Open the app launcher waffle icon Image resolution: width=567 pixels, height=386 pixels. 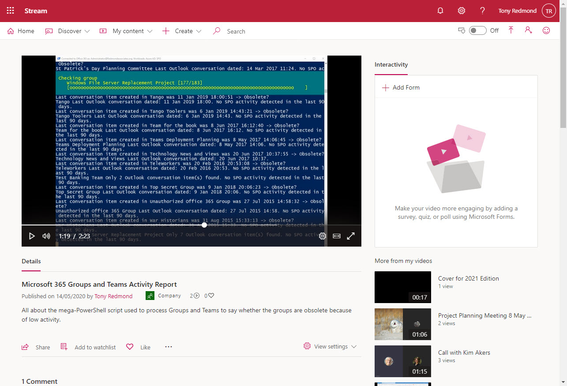(11, 11)
